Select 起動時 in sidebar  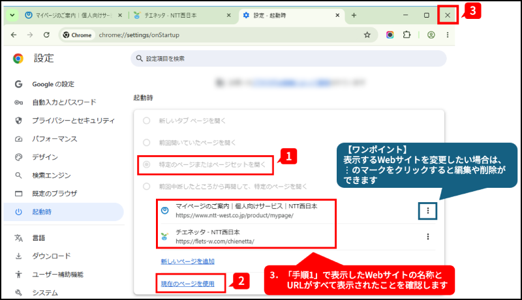(x=63, y=212)
